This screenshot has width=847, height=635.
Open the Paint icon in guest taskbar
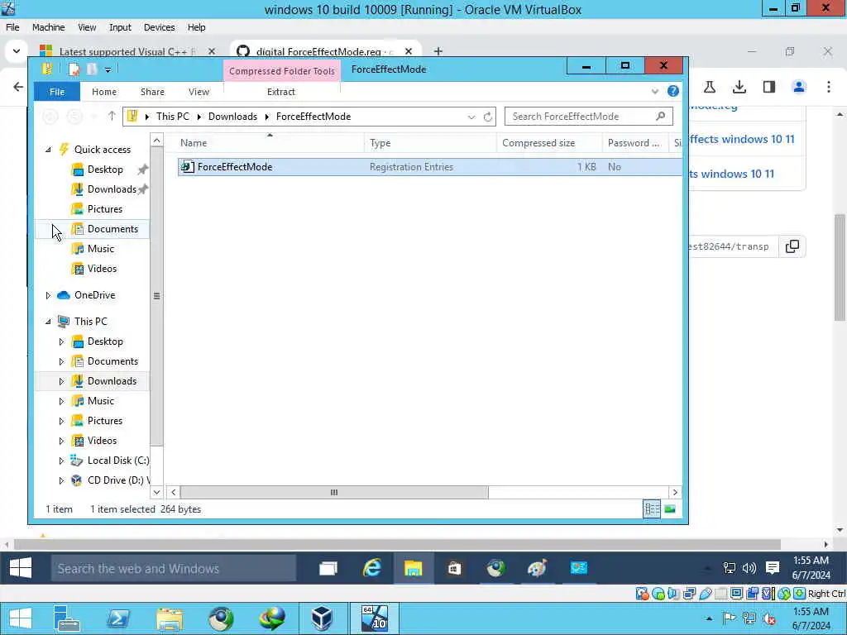(x=537, y=568)
